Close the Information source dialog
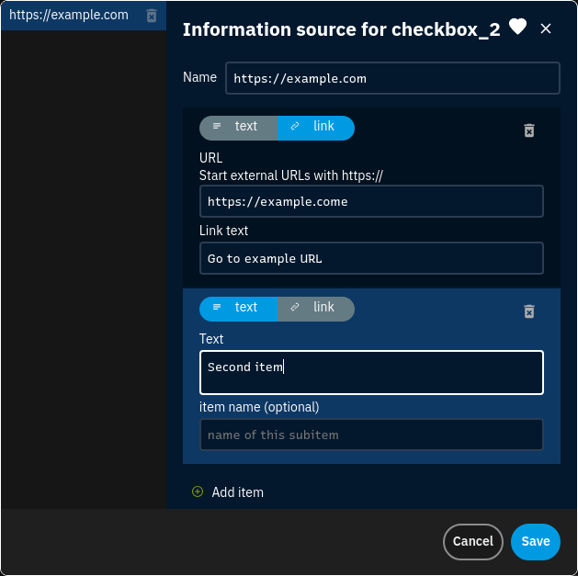 (x=546, y=28)
